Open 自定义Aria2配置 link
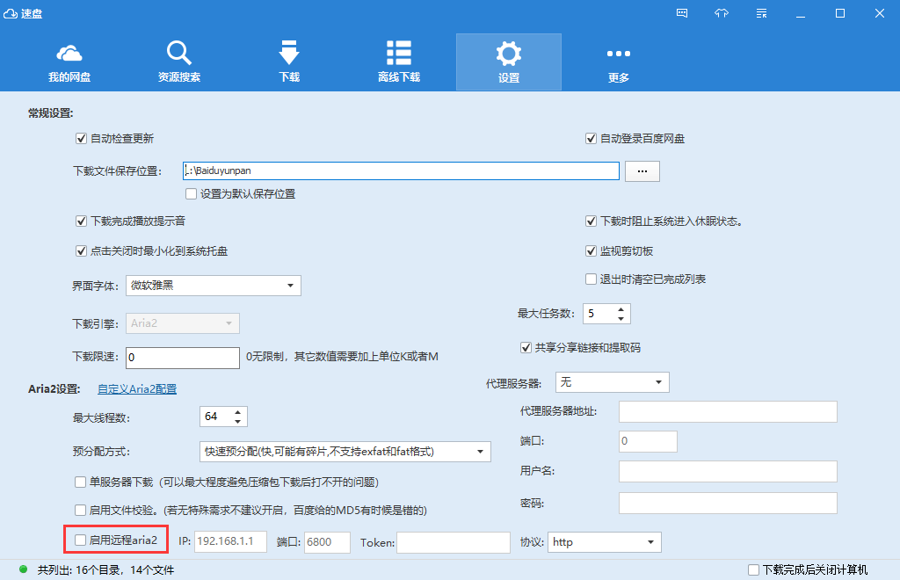The width and height of the screenshot is (900, 580). point(137,389)
